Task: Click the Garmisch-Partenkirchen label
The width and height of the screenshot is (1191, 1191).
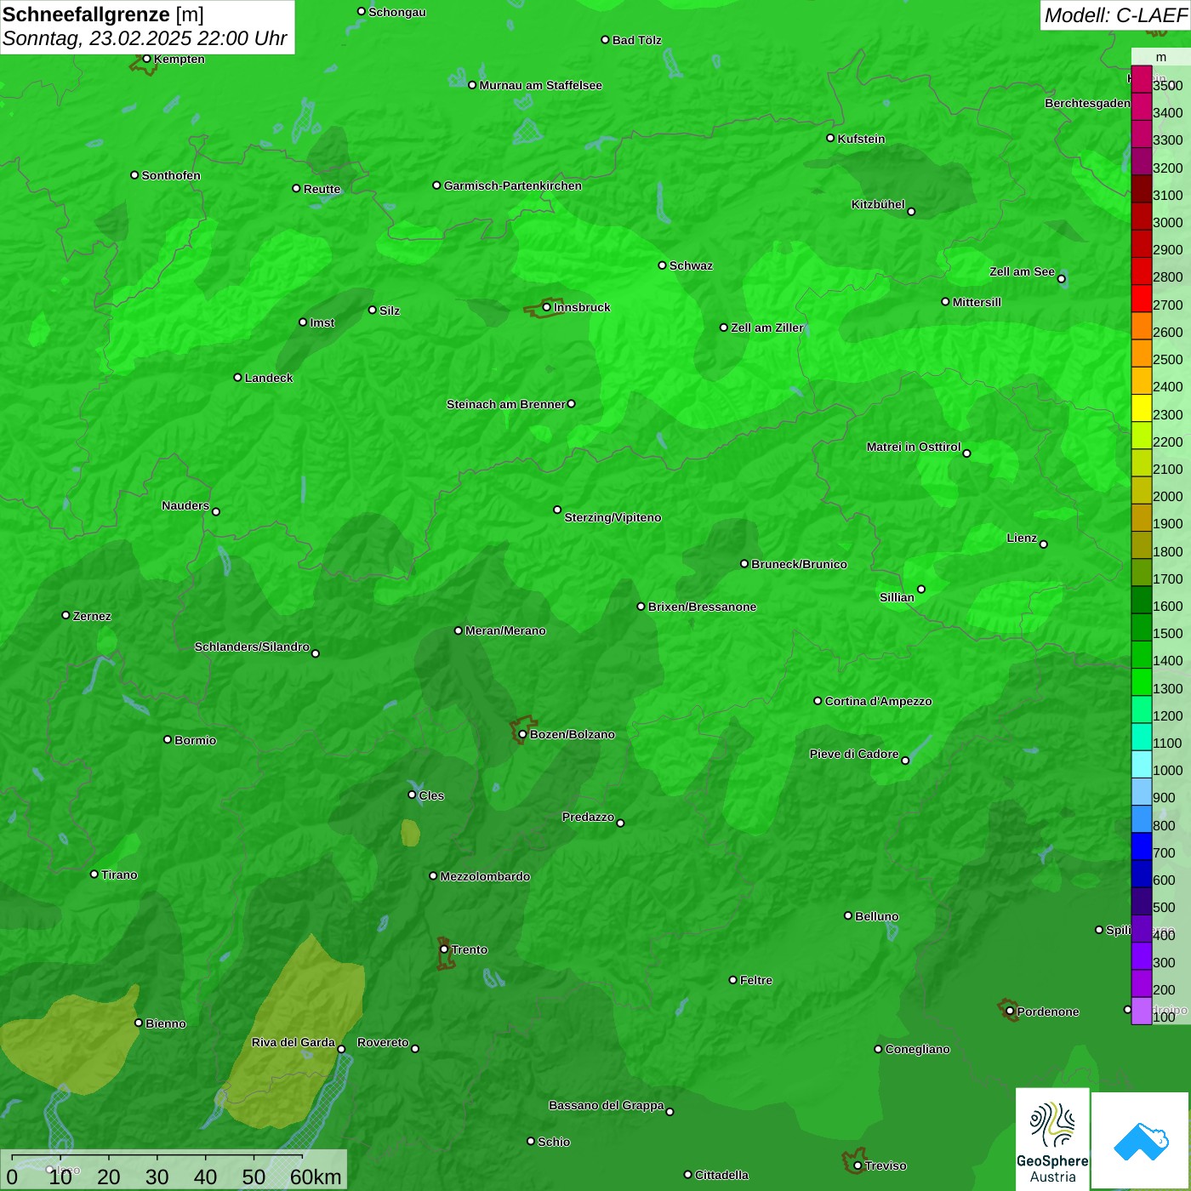Action: 513,185
